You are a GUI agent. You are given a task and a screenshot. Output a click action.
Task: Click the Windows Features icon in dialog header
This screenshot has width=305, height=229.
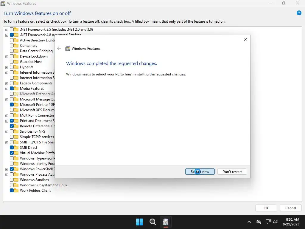click(x=68, y=48)
